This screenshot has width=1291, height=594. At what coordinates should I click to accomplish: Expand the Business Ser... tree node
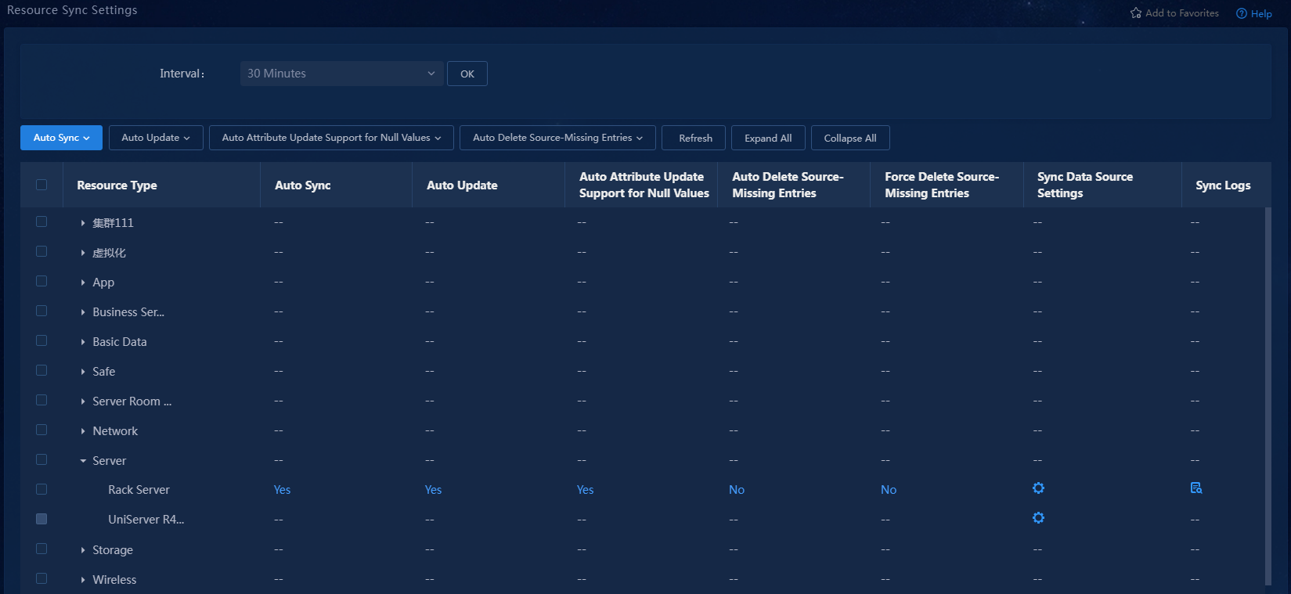(x=83, y=312)
